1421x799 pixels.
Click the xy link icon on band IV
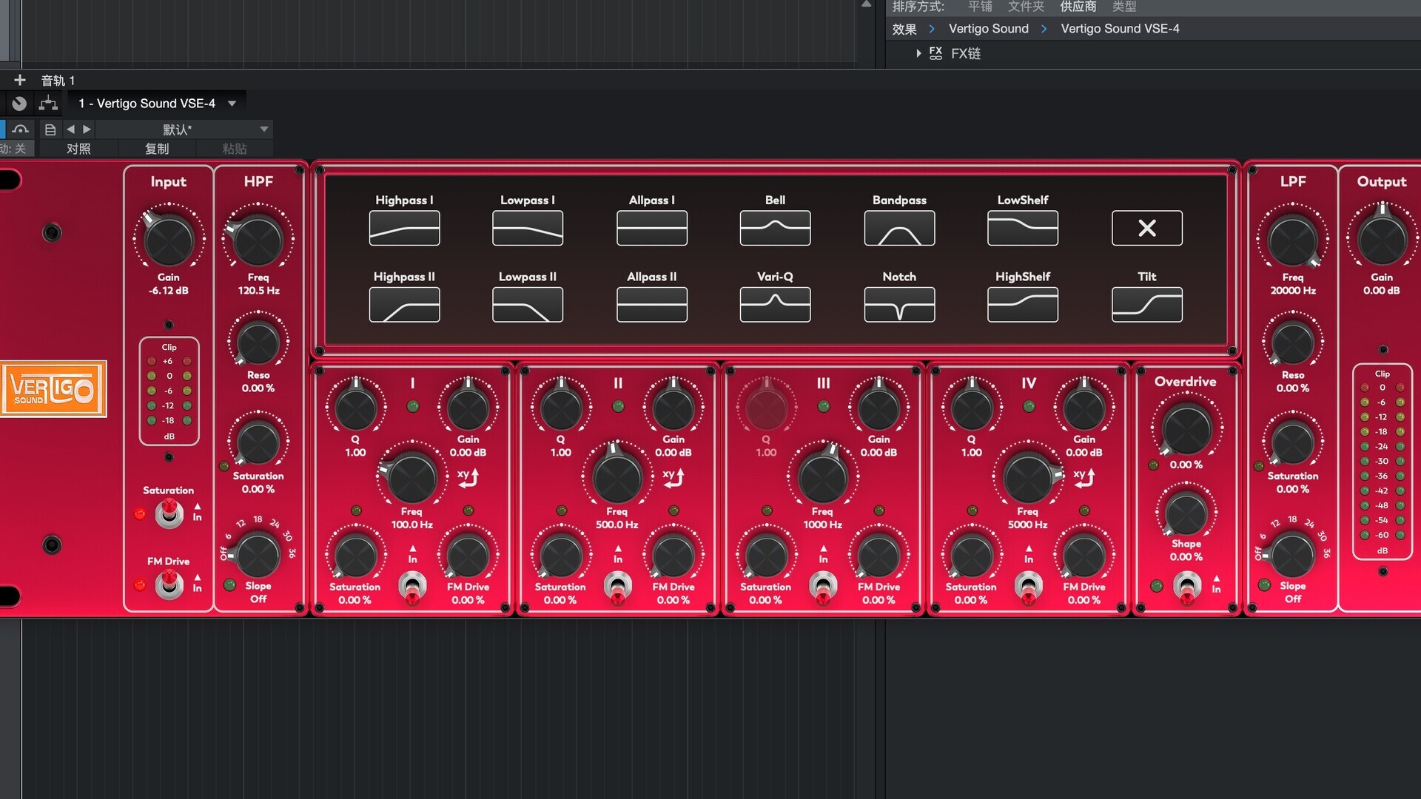[1084, 478]
